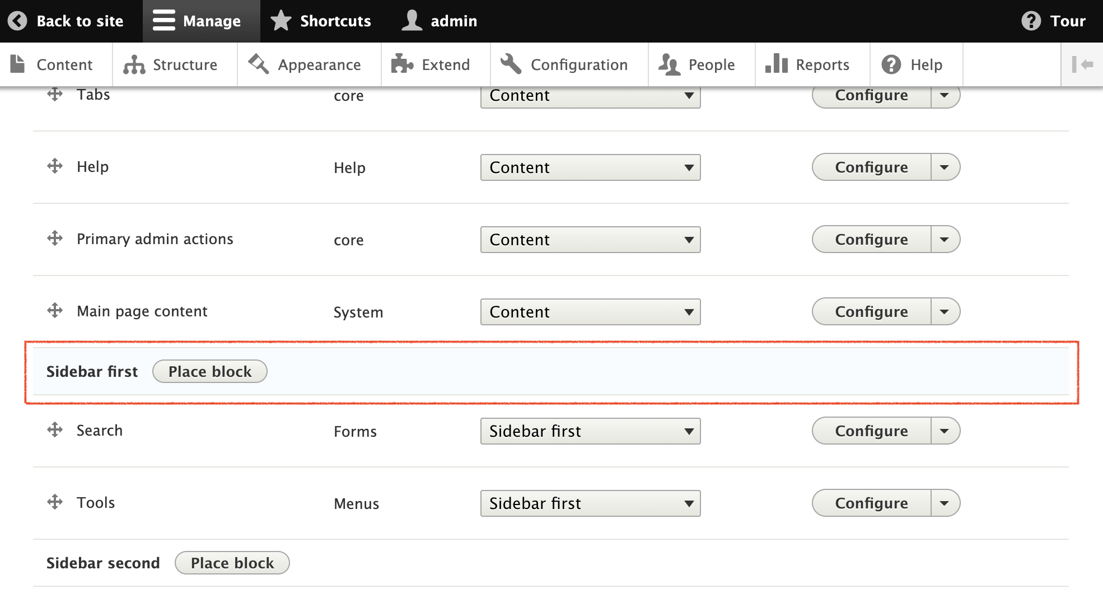Open the Structure menu
Screen dimensions: 1103x598
tap(171, 65)
